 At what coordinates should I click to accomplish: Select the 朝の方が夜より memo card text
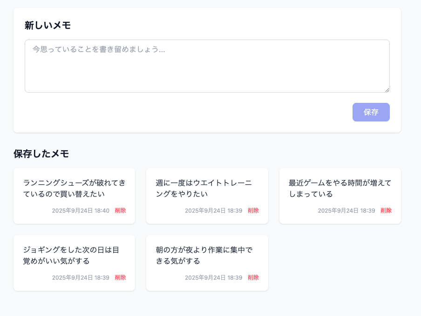[204, 255]
